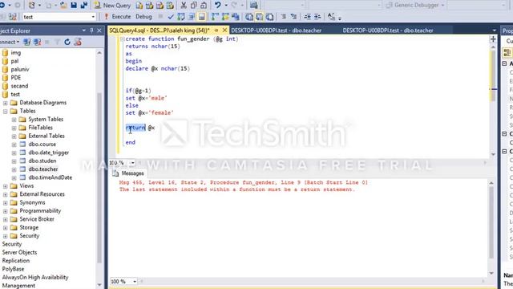Refresh the Object Explorer
513x289 pixels.
67,42
